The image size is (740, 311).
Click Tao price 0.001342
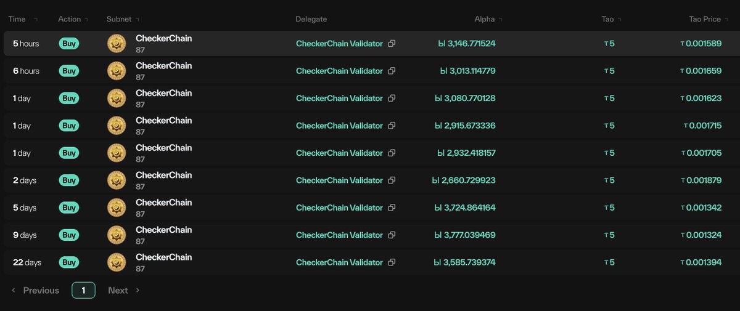[x=701, y=208]
